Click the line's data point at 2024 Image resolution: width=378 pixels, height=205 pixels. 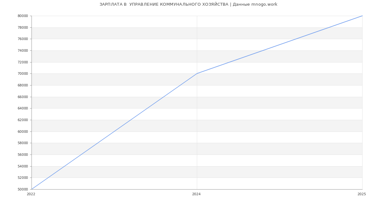pos(197,73)
